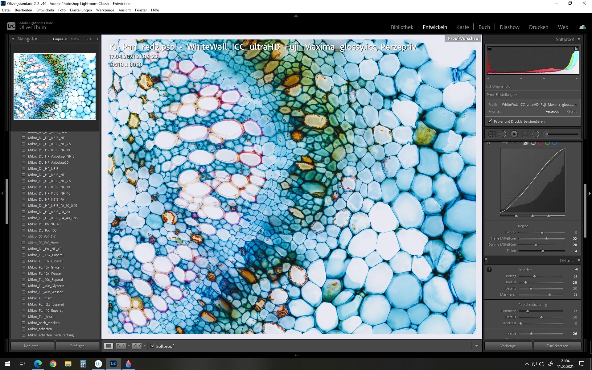Screen dimensions: 592x370
Task: Toggle the Details panel on/off switch
Action: 486,260
